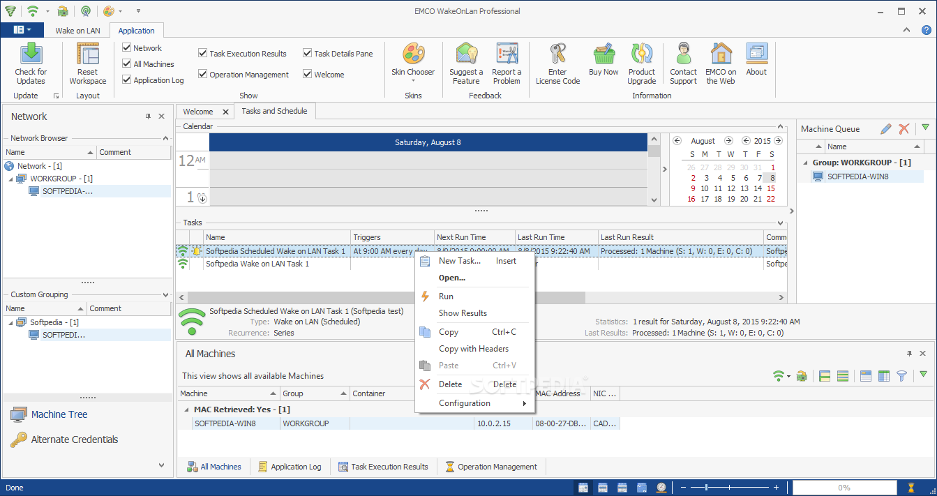This screenshot has width=937, height=496.
Task: Toggle the All Machines checkbox
Action: [x=127, y=64]
